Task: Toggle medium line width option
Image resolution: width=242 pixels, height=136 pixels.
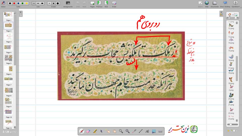Action: point(38,3)
